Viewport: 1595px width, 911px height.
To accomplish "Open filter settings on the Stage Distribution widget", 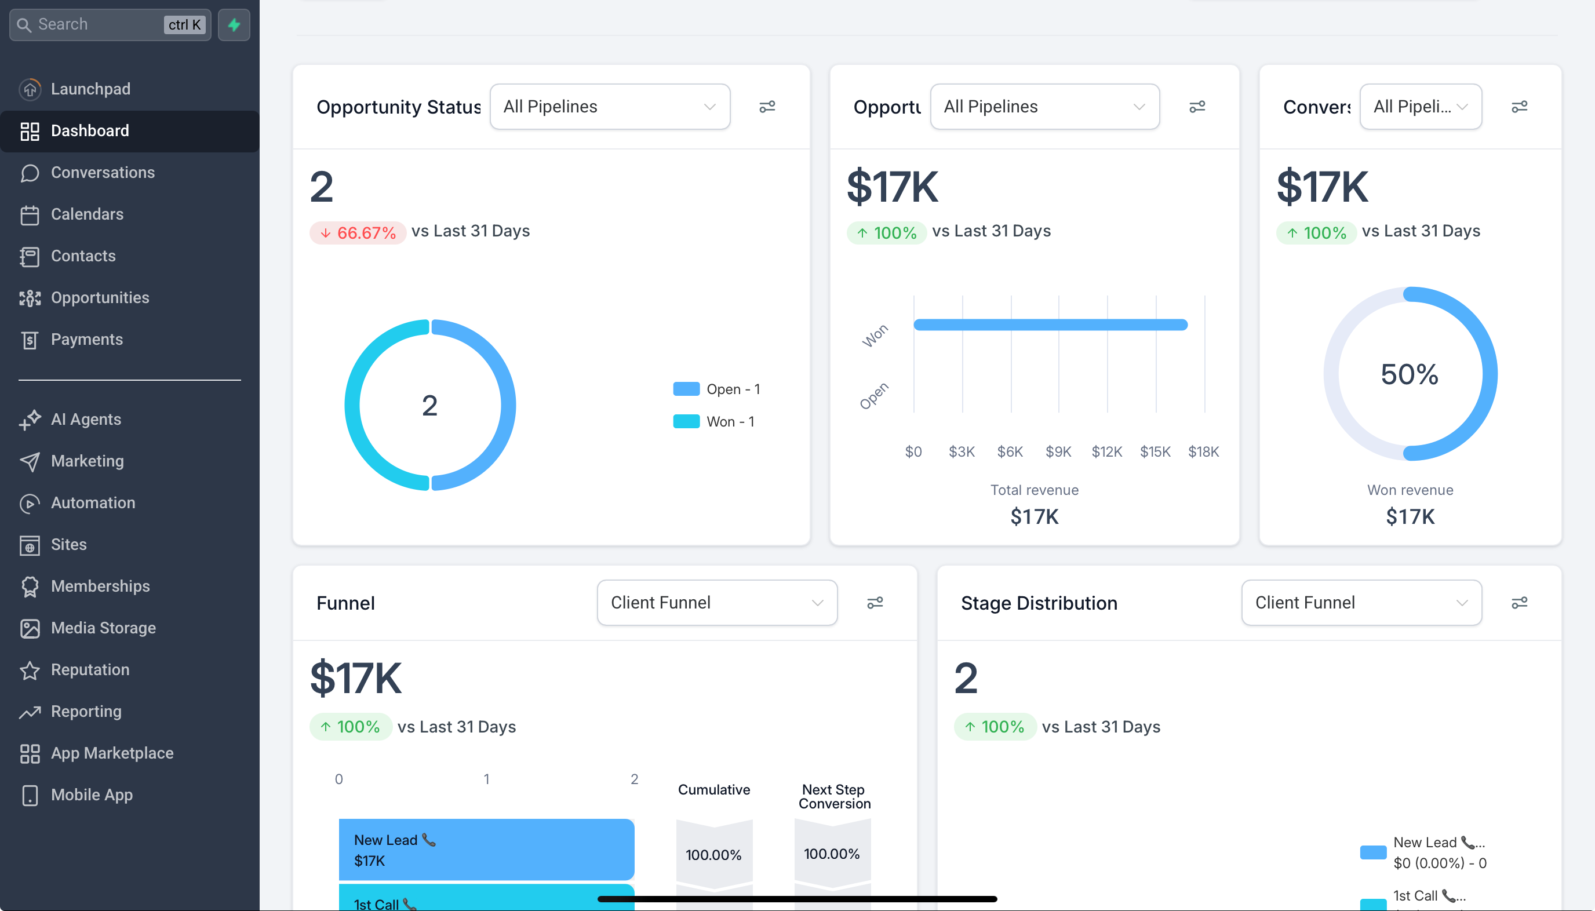I will pos(1519,603).
